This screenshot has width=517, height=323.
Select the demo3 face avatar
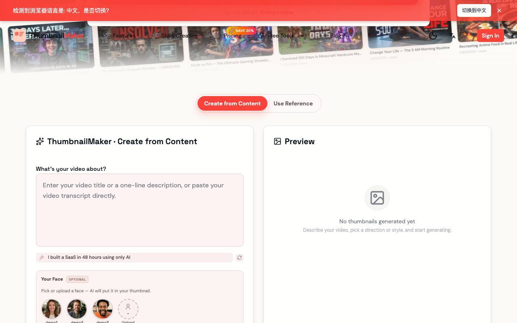102,309
